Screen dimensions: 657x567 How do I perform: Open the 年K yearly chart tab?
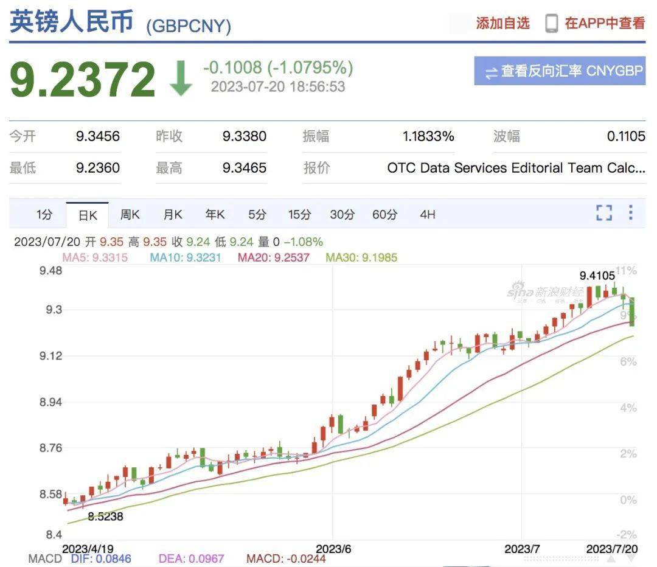(x=215, y=215)
